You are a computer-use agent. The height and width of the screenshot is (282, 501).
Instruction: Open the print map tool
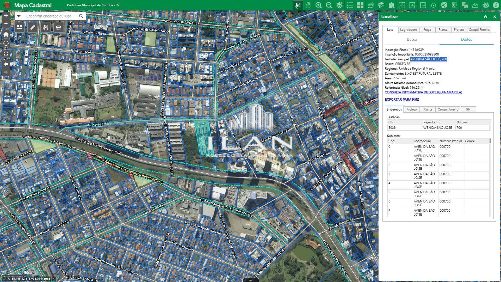pos(59,27)
